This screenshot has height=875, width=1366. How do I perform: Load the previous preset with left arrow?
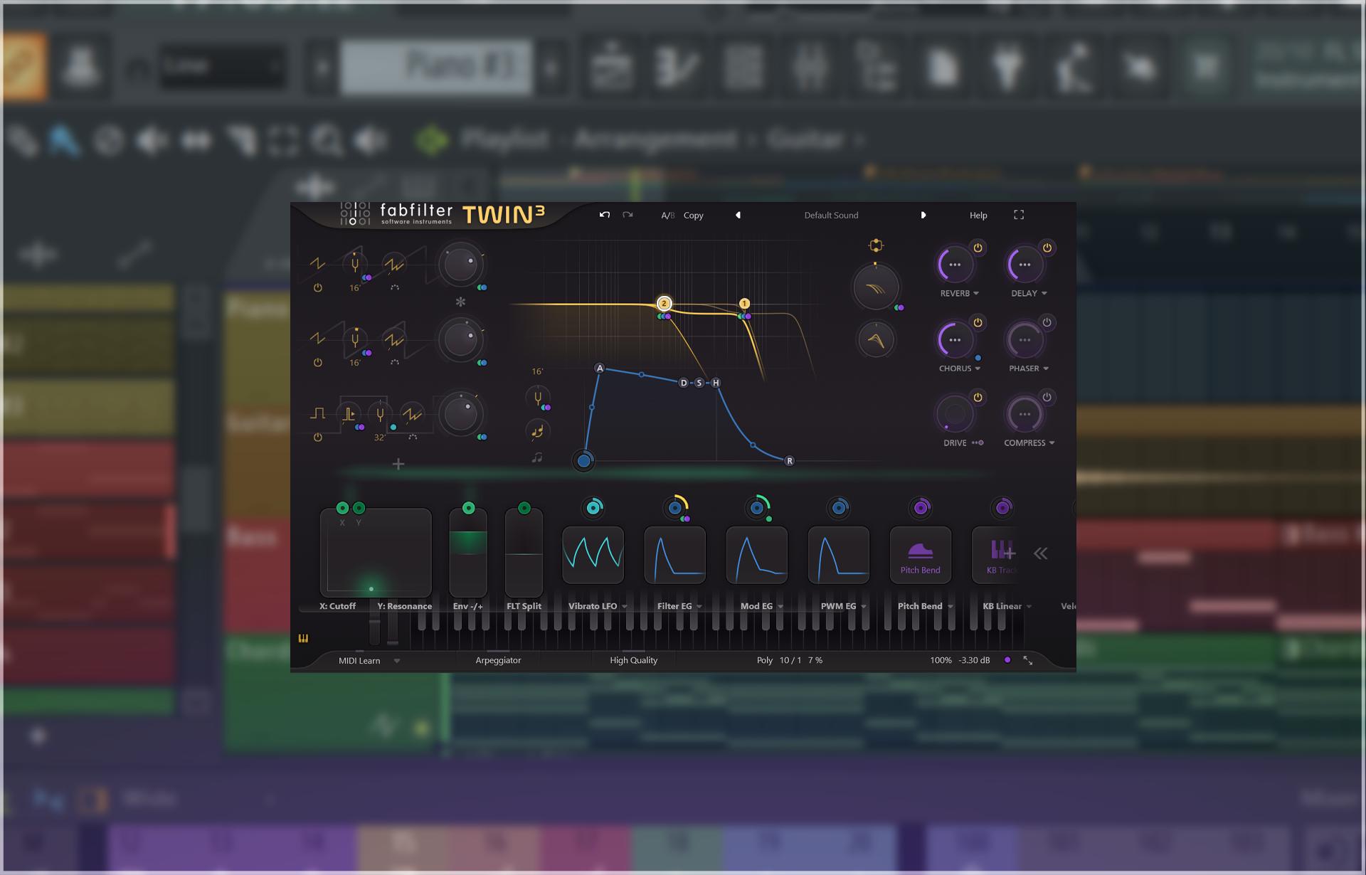pyautogui.click(x=738, y=215)
